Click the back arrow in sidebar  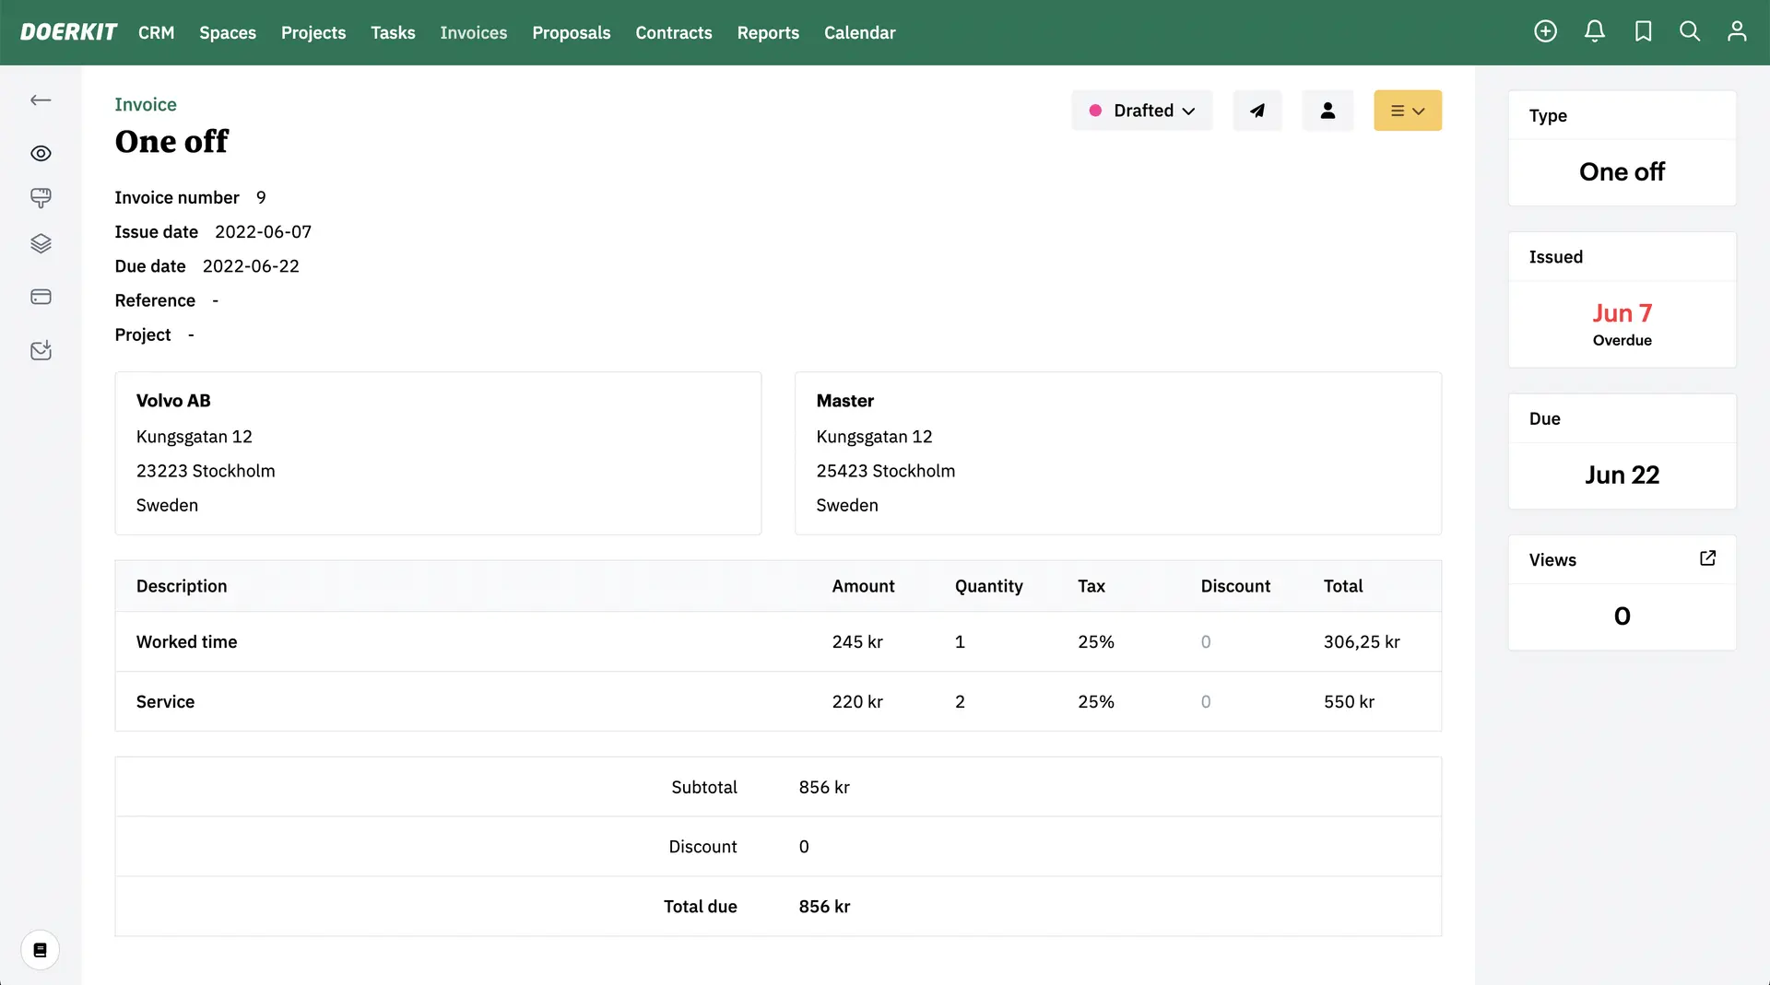(41, 100)
